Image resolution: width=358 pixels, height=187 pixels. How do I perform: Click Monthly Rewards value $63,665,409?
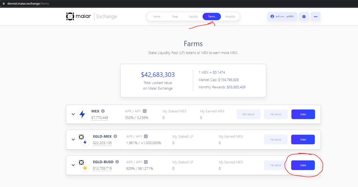[x=236, y=87]
